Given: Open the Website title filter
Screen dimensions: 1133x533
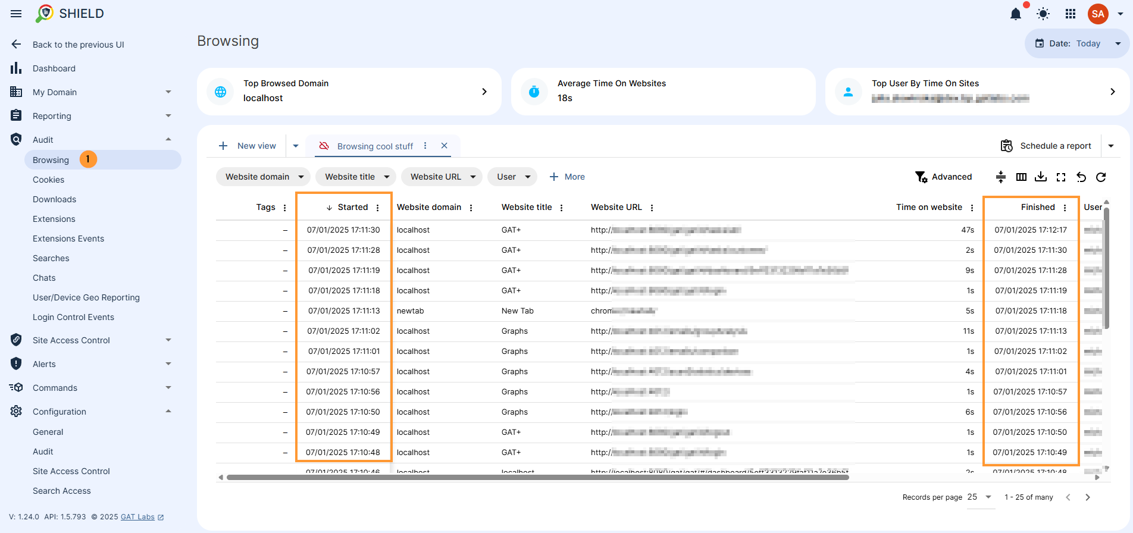Looking at the screenshot, I should (x=356, y=177).
